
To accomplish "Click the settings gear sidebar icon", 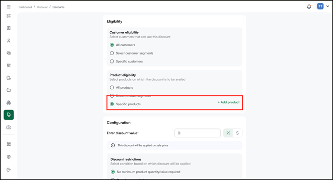I will pos(9,157).
